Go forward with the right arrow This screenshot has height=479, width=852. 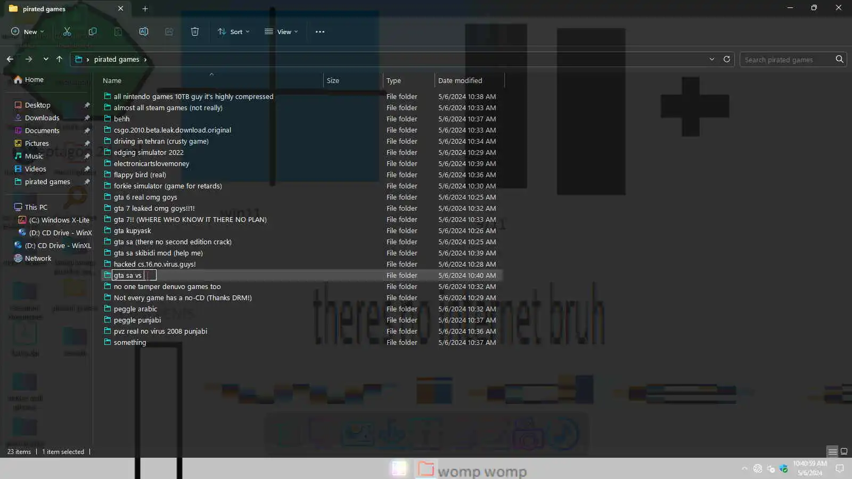pos(29,59)
